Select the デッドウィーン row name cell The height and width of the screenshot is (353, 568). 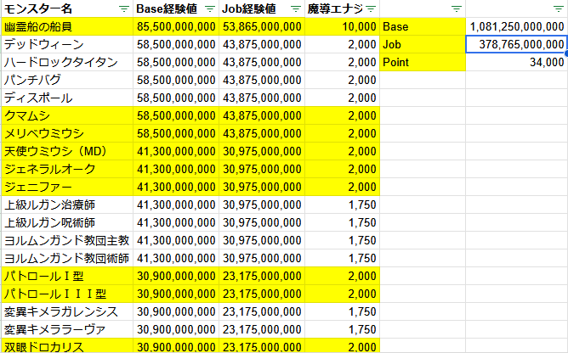(x=66, y=44)
